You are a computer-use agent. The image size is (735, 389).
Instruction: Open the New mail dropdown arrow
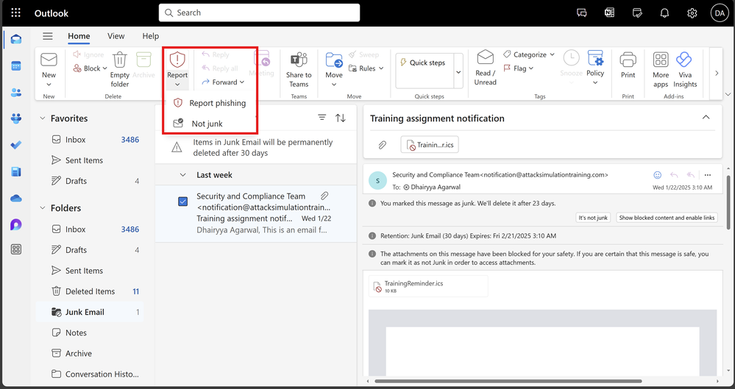click(x=49, y=85)
